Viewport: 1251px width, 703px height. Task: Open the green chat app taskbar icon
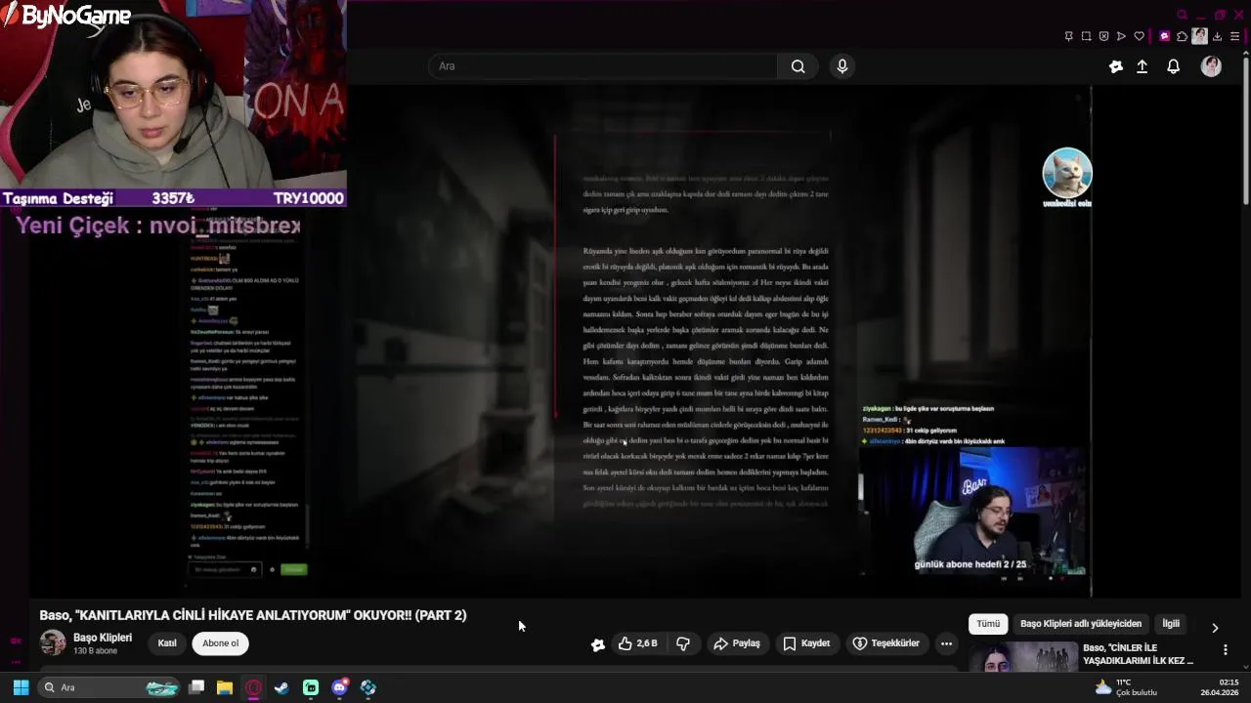click(x=311, y=687)
